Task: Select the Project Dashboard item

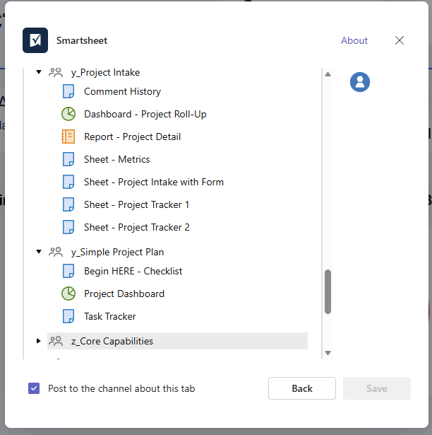Action: 124,294
